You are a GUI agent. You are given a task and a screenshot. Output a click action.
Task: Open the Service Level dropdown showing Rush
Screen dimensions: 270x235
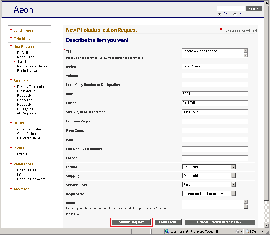(x=233, y=184)
